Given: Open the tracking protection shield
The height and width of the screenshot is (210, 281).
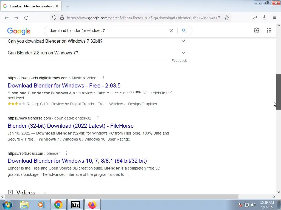Looking at the screenshot, I should pos(54,17).
